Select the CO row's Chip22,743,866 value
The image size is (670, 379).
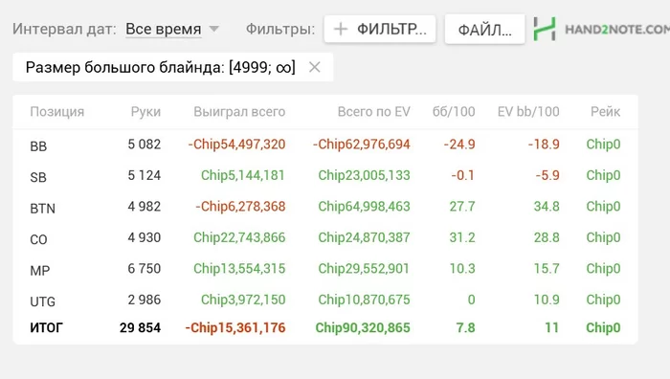tap(239, 237)
